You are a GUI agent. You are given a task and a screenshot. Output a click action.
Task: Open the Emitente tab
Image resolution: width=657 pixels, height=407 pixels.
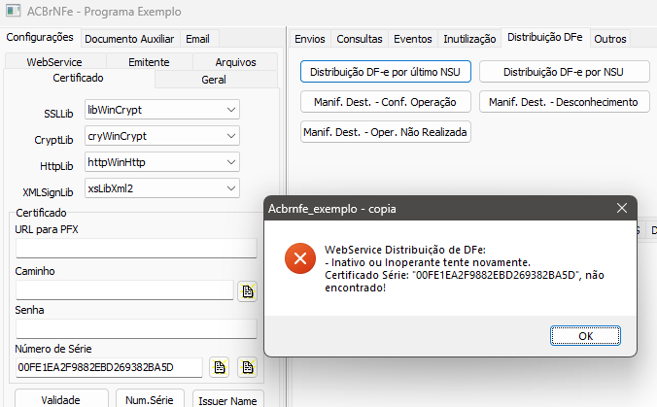coord(149,62)
